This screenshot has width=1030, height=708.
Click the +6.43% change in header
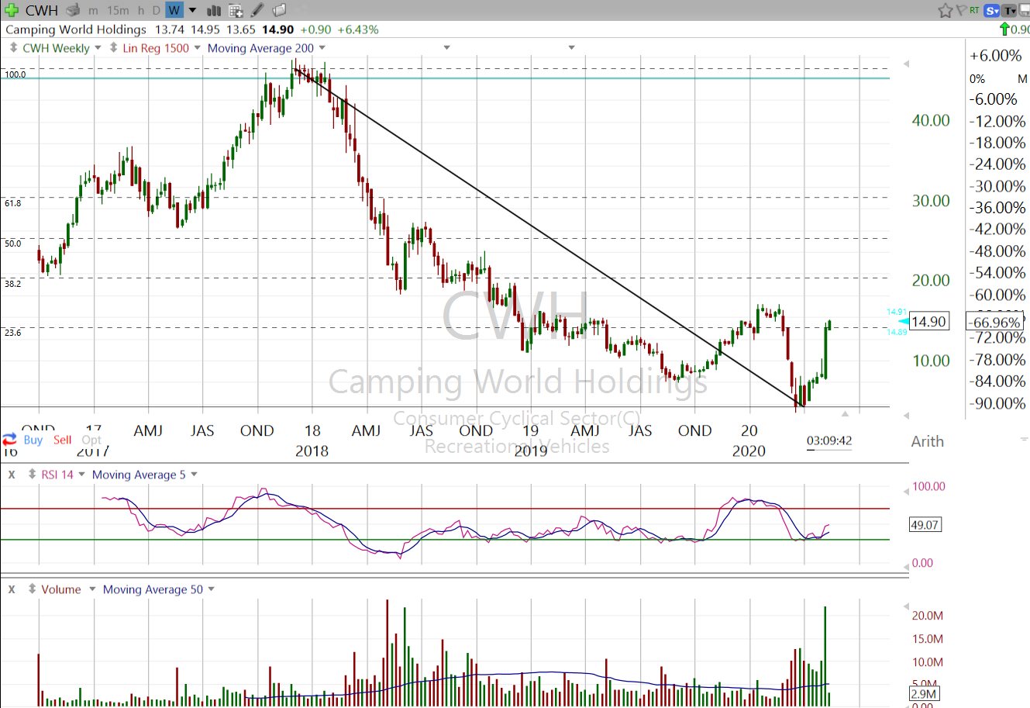358,29
